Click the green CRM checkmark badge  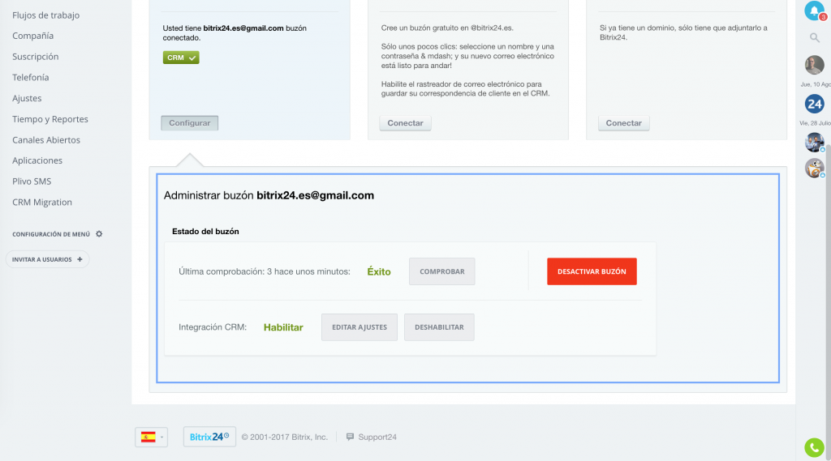point(181,58)
